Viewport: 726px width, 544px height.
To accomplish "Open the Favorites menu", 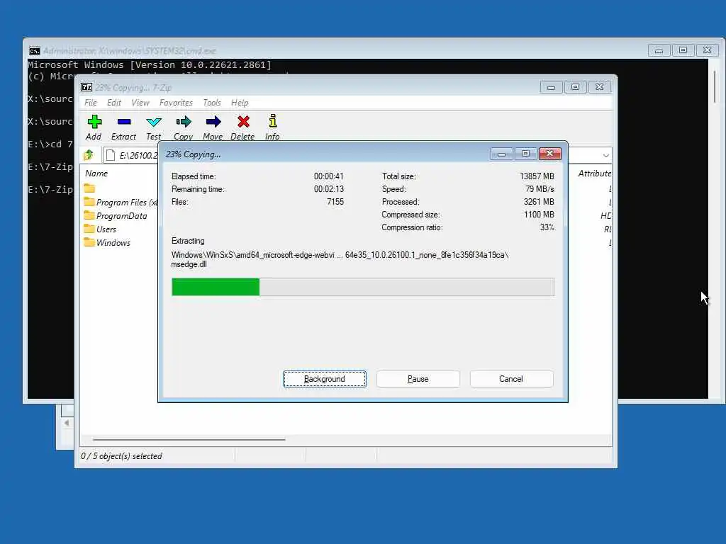I will point(176,103).
